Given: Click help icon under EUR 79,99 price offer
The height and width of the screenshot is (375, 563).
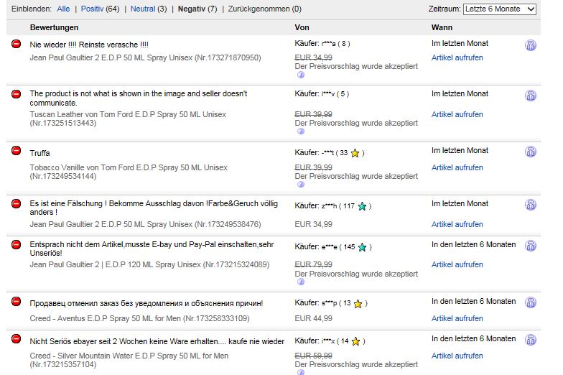Looking at the screenshot, I should (301, 282).
